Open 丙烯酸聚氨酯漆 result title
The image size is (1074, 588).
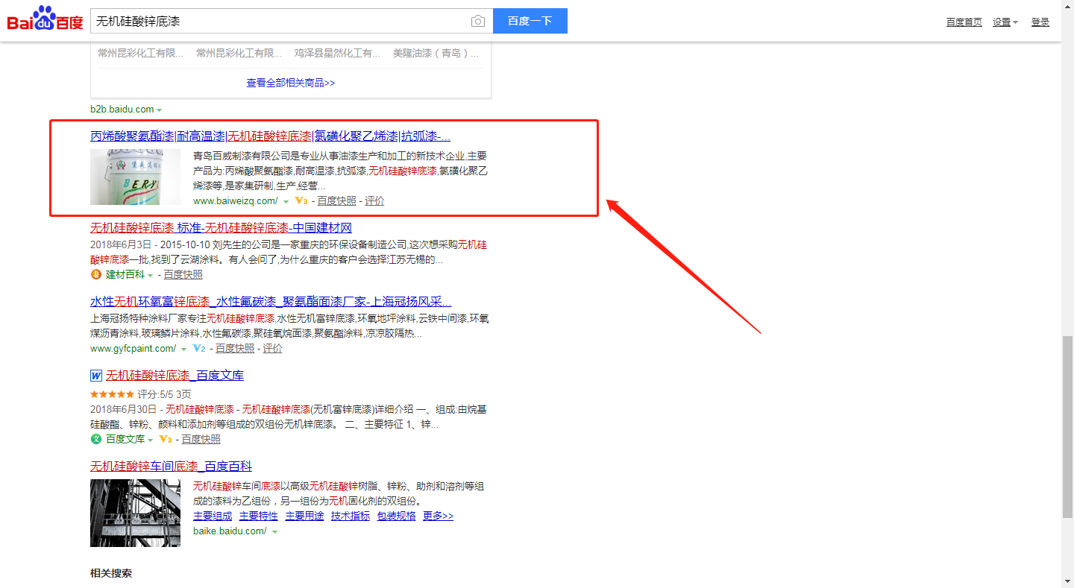270,136
